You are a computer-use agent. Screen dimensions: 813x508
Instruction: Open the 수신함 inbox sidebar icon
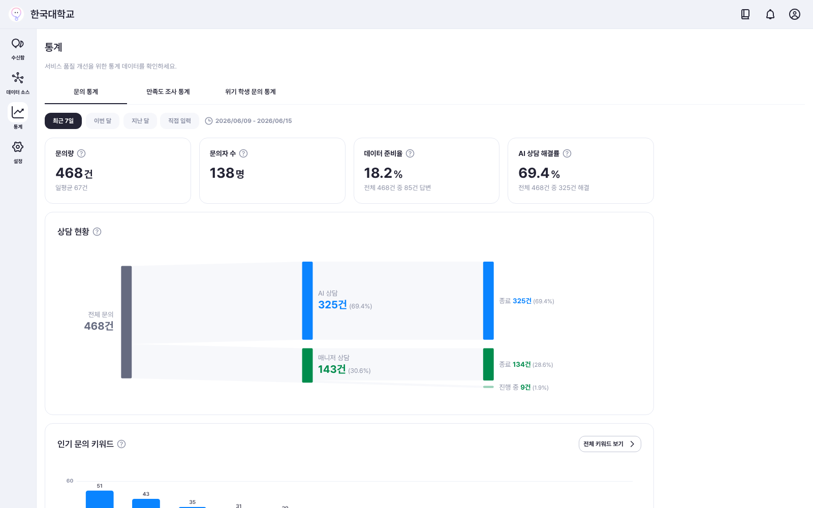click(18, 49)
